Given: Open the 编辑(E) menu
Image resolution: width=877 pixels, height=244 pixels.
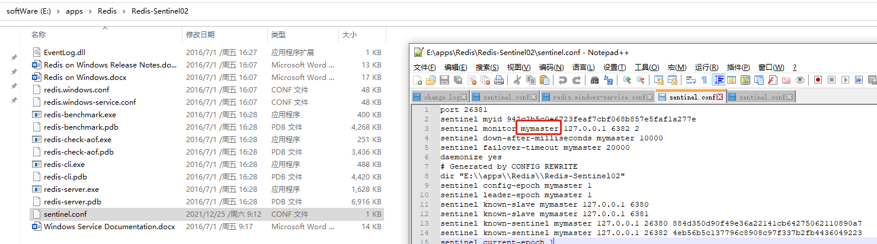Looking at the screenshot, I should pyautogui.click(x=456, y=68).
